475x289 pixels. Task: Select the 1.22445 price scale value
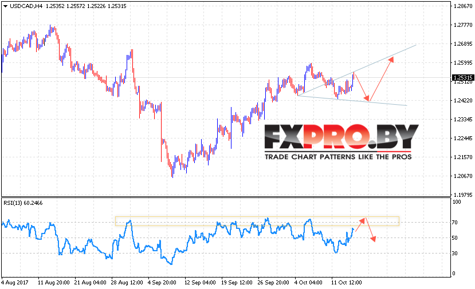coord(463,138)
